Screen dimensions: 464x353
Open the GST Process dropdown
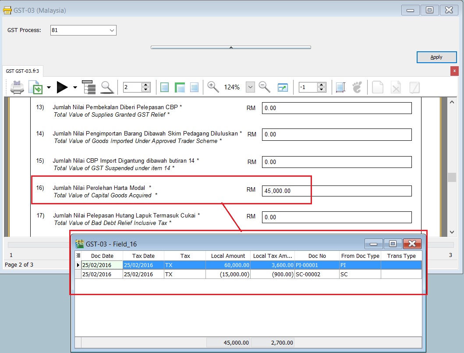pos(112,30)
